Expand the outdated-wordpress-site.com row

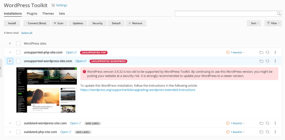click(x=10, y=123)
